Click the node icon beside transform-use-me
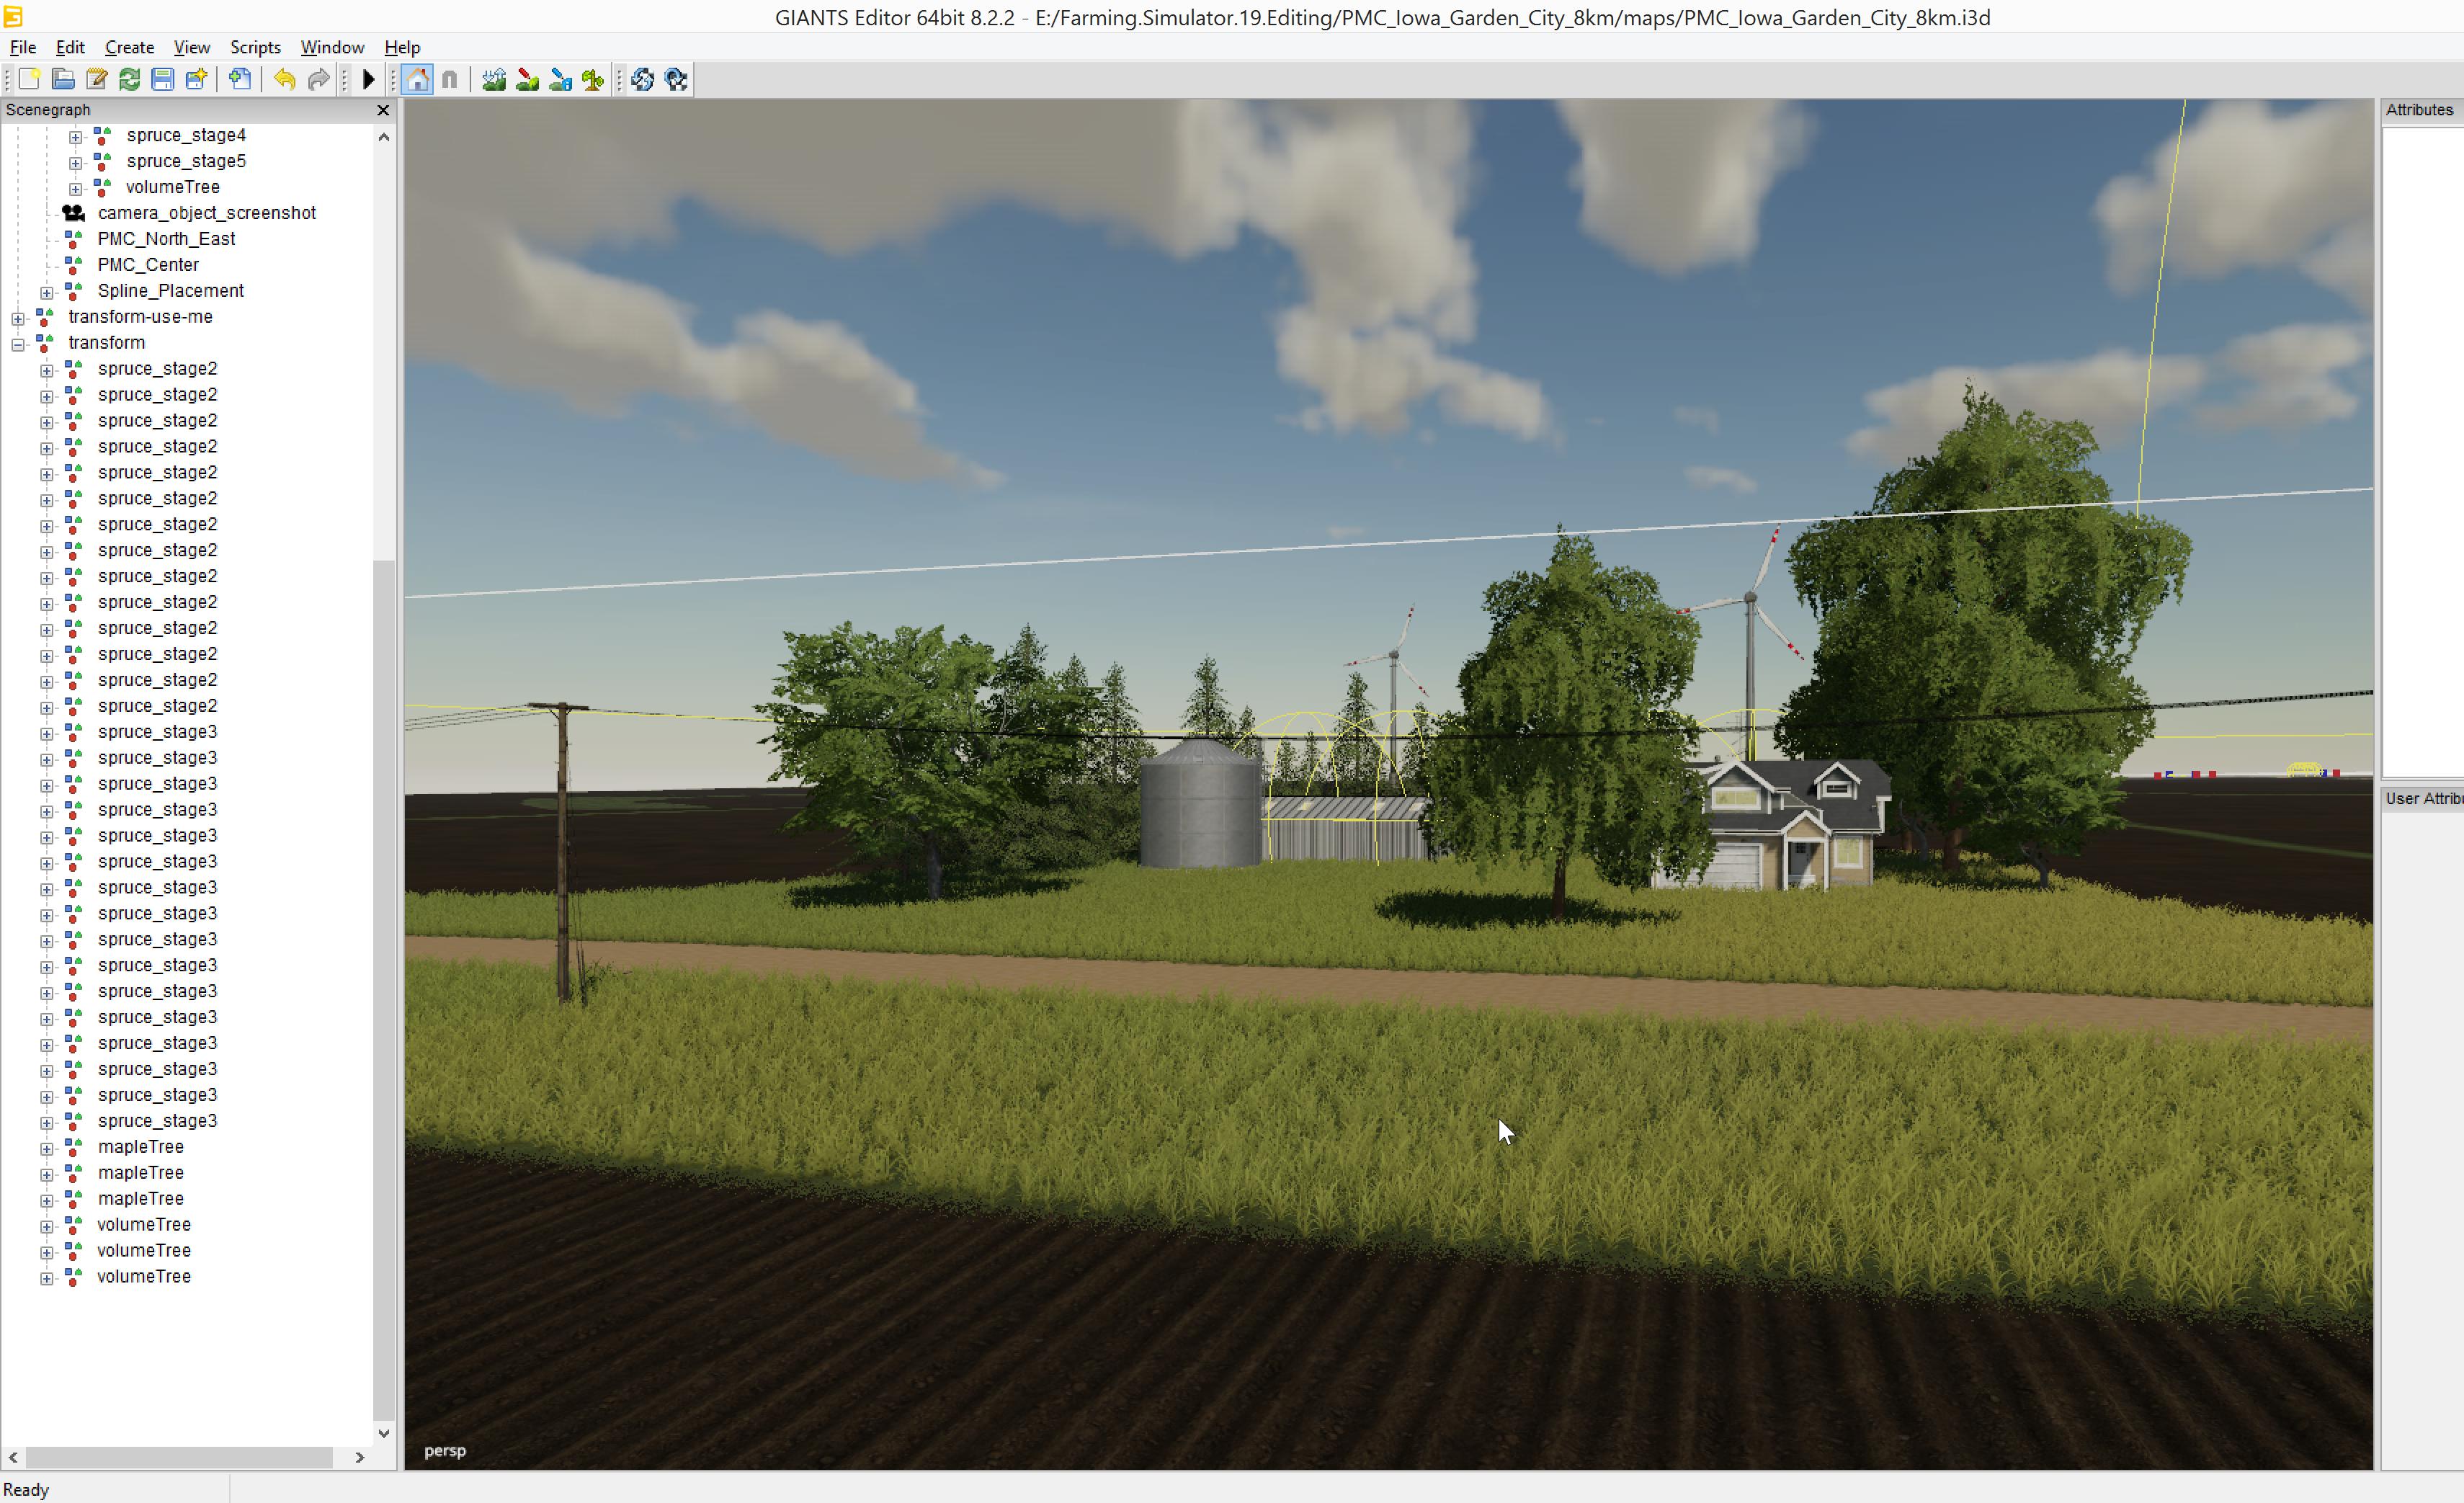 pyautogui.click(x=44, y=317)
